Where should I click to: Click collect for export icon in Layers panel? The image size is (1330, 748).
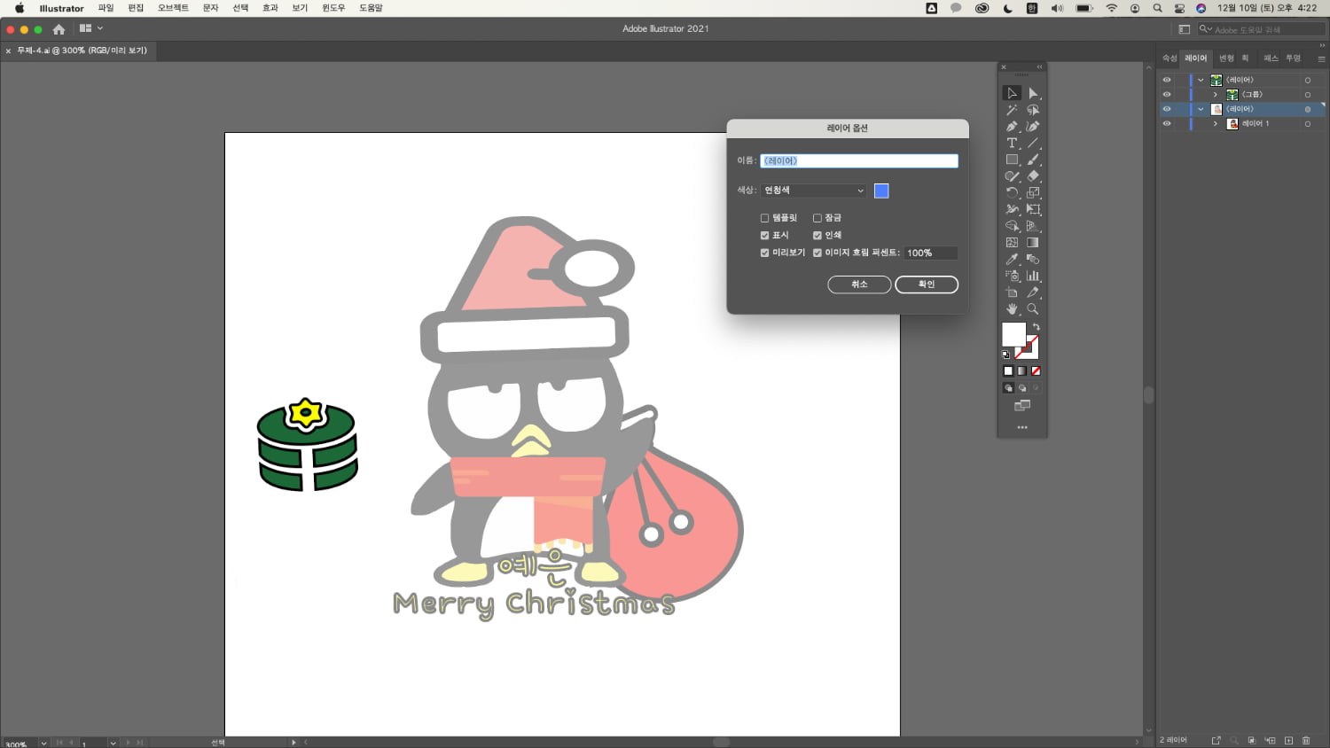point(1217,740)
